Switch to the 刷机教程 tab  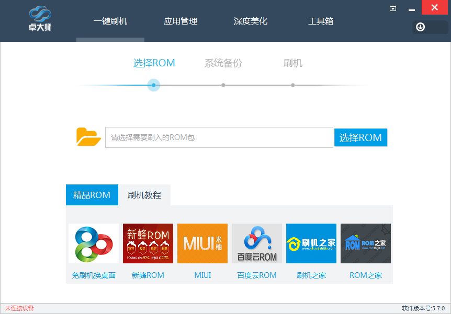click(x=145, y=194)
